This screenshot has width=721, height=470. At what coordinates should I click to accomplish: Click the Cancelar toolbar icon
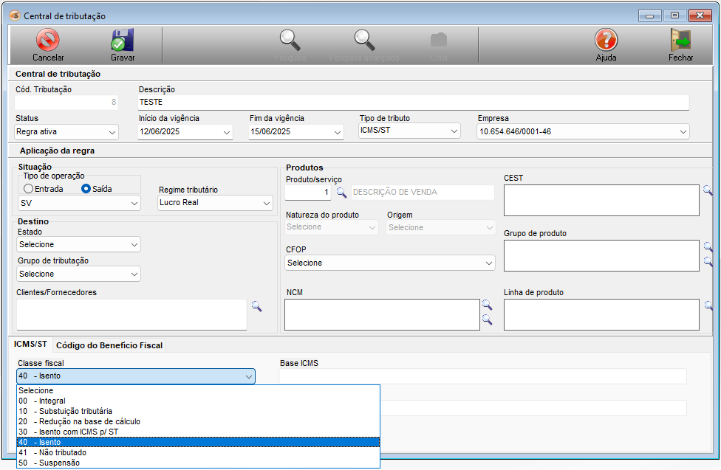point(48,43)
